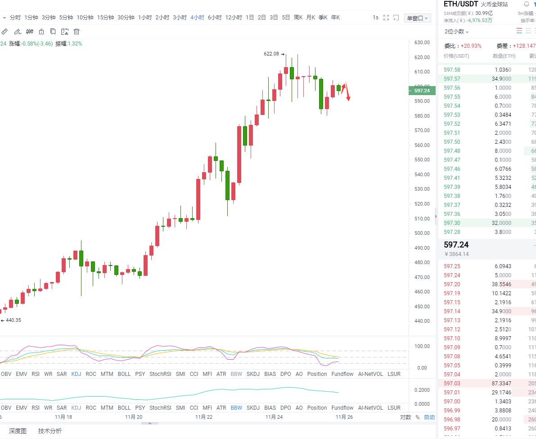Click the 597.03 bid row with 87.3347
The width and height of the screenshot is (536, 439).
coord(487,384)
